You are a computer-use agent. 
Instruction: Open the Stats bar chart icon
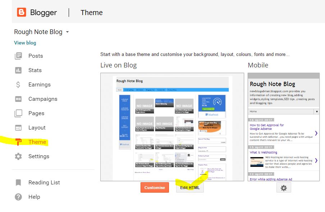(18, 70)
